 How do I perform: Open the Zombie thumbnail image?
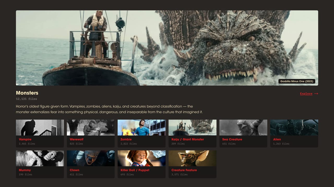[x=142, y=128]
